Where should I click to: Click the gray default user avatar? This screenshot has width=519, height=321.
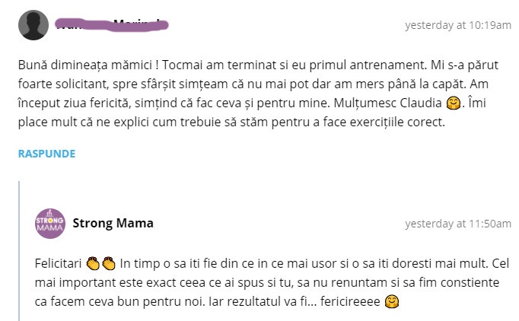[33, 25]
